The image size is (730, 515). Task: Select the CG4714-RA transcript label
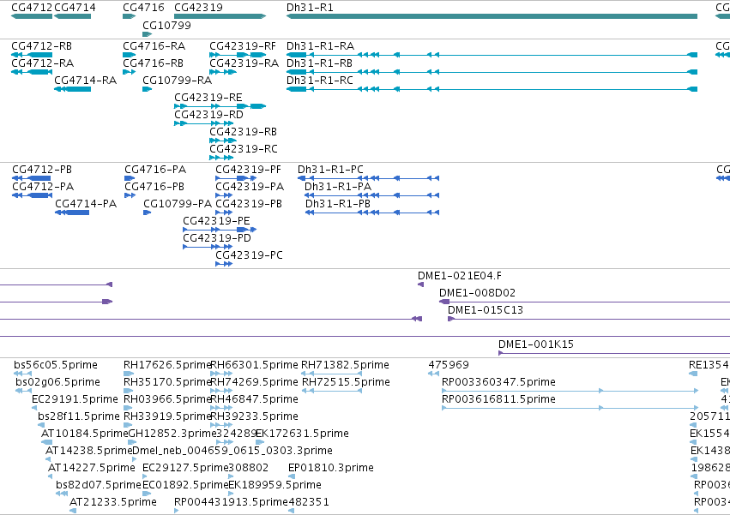click(x=85, y=81)
